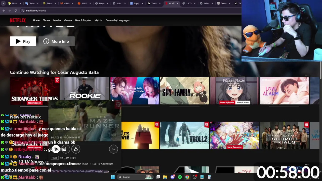Switch to the Build browser tab
Image resolution: width=322 pixels, height=181 pixels.
pos(119,4)
